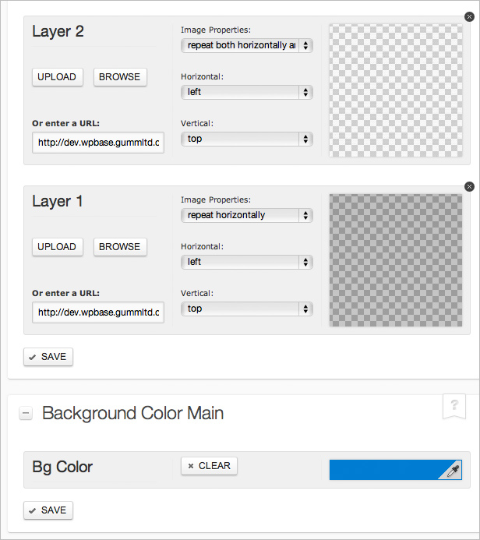Click the Layer 1 heading text
The width and height of the screenshot is (480, 540).
pos(58,201)
